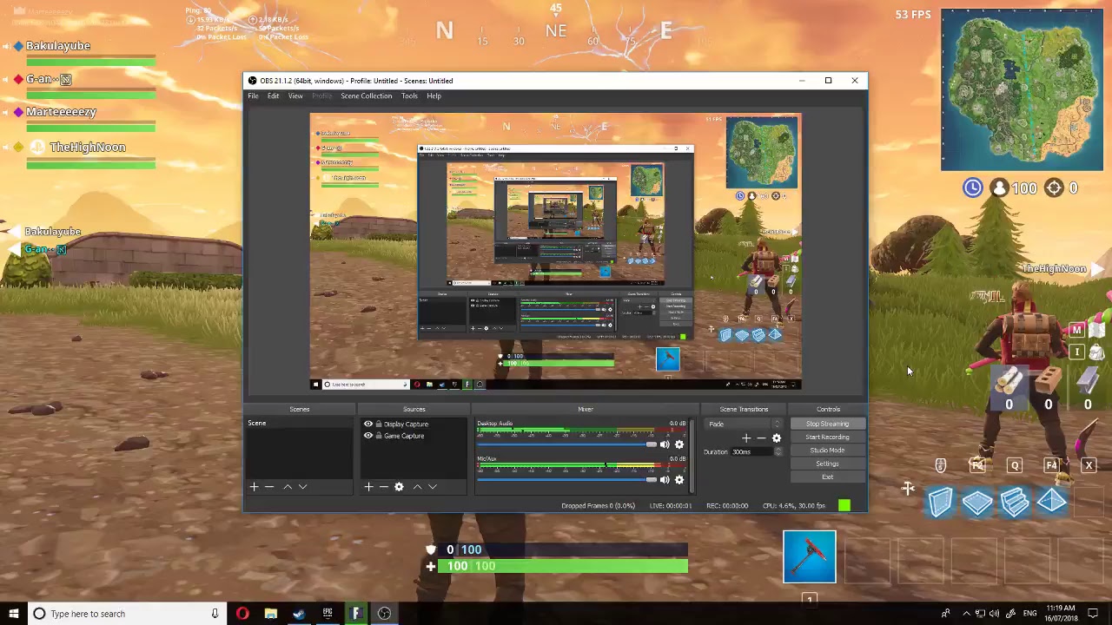Click the OBS preview canvas
Viewport: 1112px width, 625px height.
pos(555,252)
